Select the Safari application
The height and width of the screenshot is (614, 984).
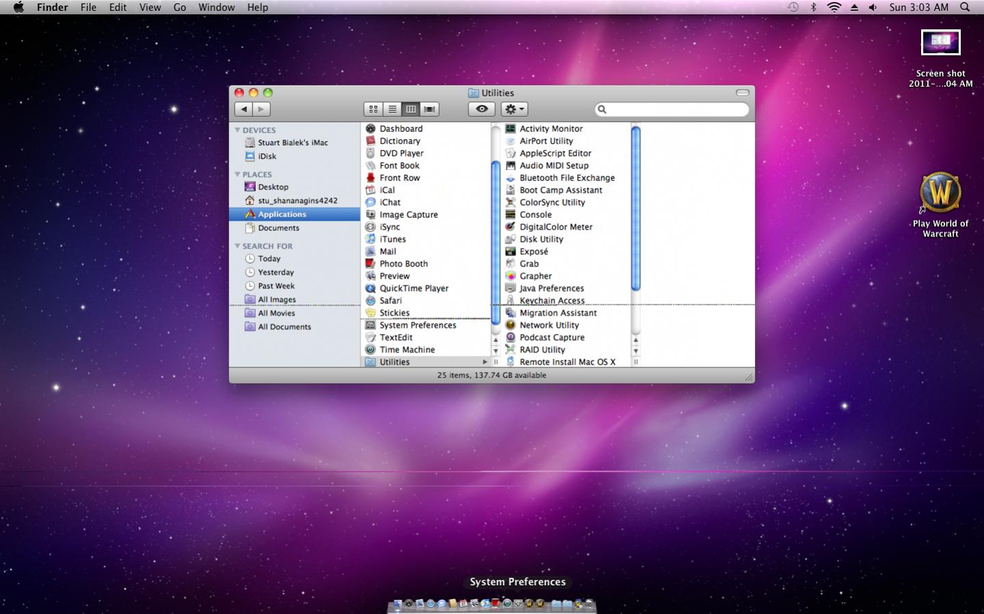pyautogui.click(x=390, y=301)
